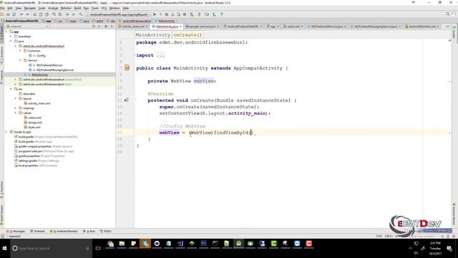Open the Edit menu
This screenshot has height=258, width=458.
click(10, 8)
